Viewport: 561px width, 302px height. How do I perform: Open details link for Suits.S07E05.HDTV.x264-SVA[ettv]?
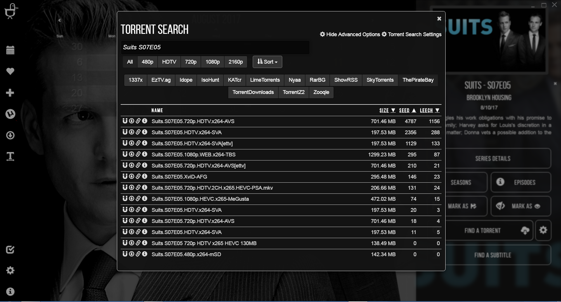click(138, 143)
